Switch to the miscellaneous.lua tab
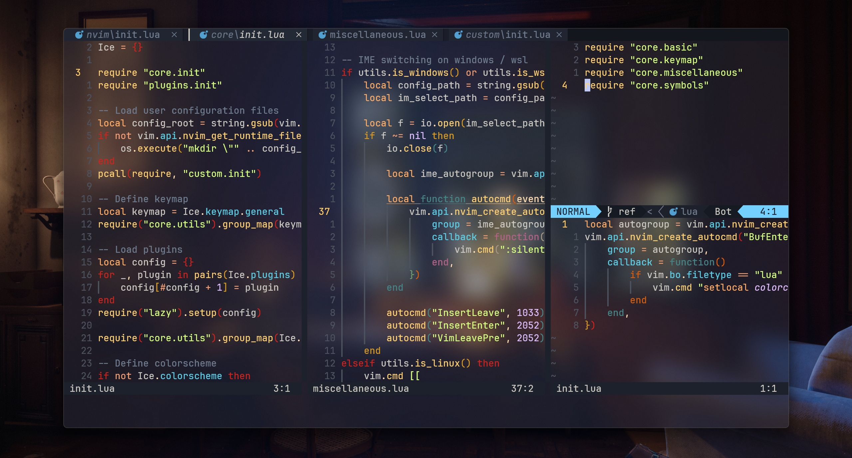 [x=378, y=35]
